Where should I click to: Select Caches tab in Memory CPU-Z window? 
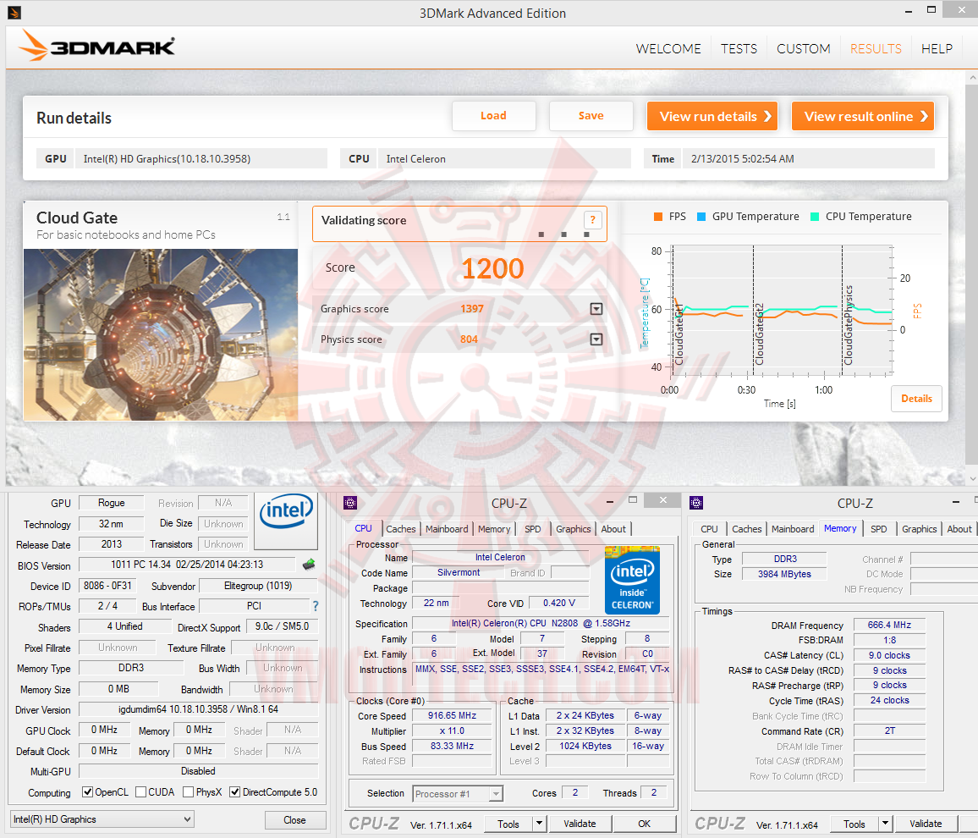coord(746,529)
